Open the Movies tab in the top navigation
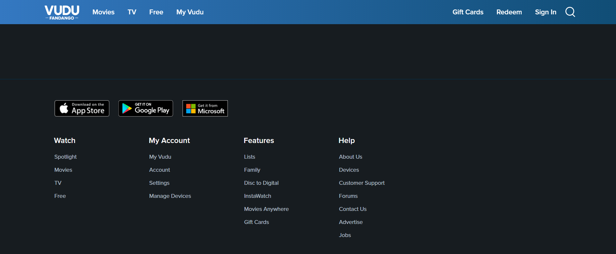616x254 pixels. 103,12
